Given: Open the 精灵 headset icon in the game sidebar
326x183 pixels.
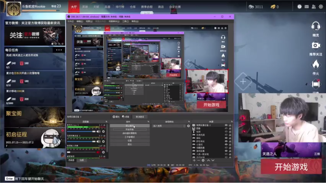Looking at the screenshot, I should tap(315, 26).
